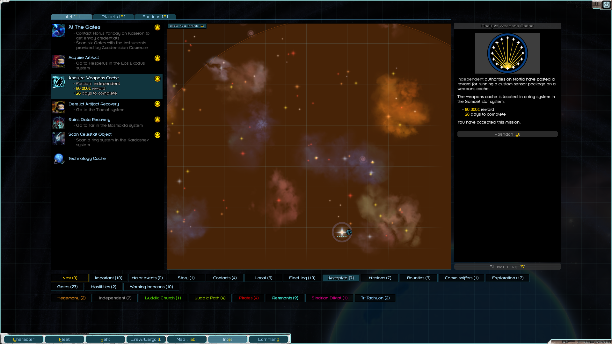Filter by Luddic Church (1) faction
Image resolution: width=612 pixels, height=344 pixels.
point(163,298)
